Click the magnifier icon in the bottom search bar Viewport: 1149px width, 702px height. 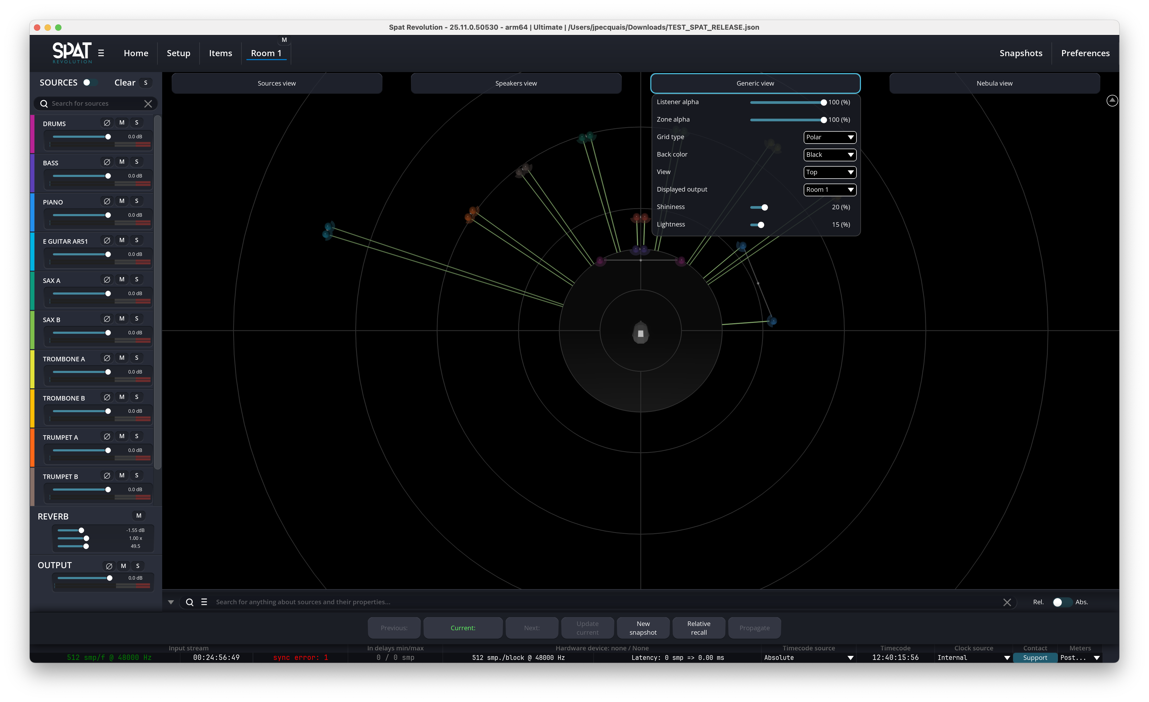tap(189, 602)
